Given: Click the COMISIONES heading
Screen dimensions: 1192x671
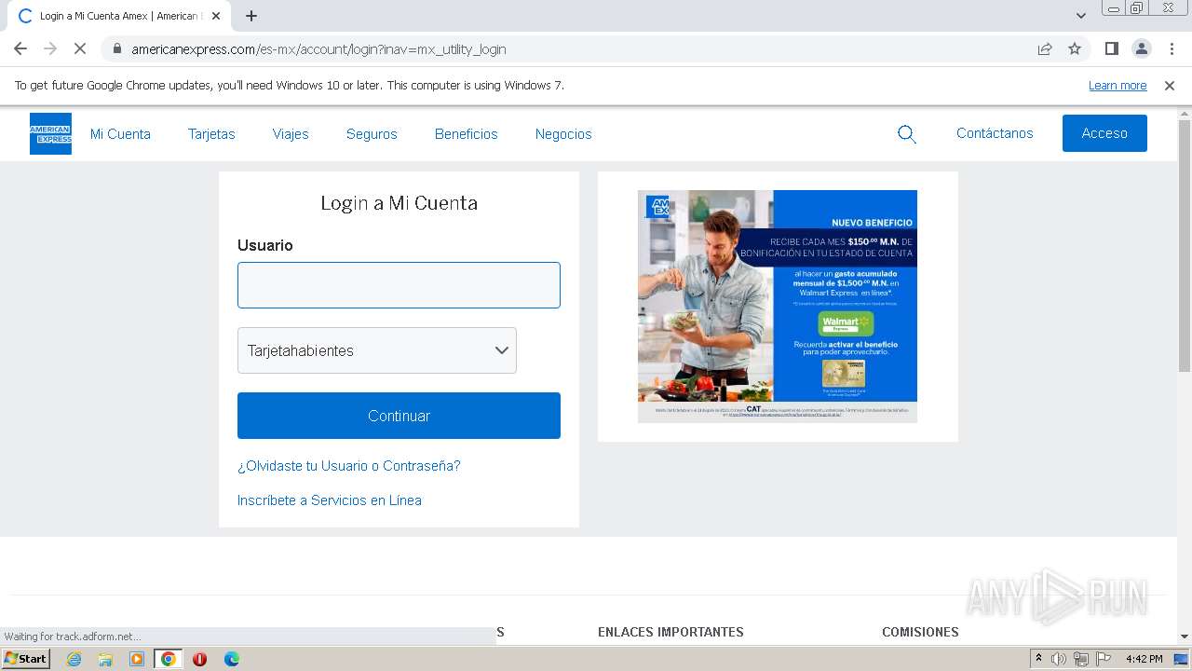Looking at the screenshot, I should [x=920, y=632].
